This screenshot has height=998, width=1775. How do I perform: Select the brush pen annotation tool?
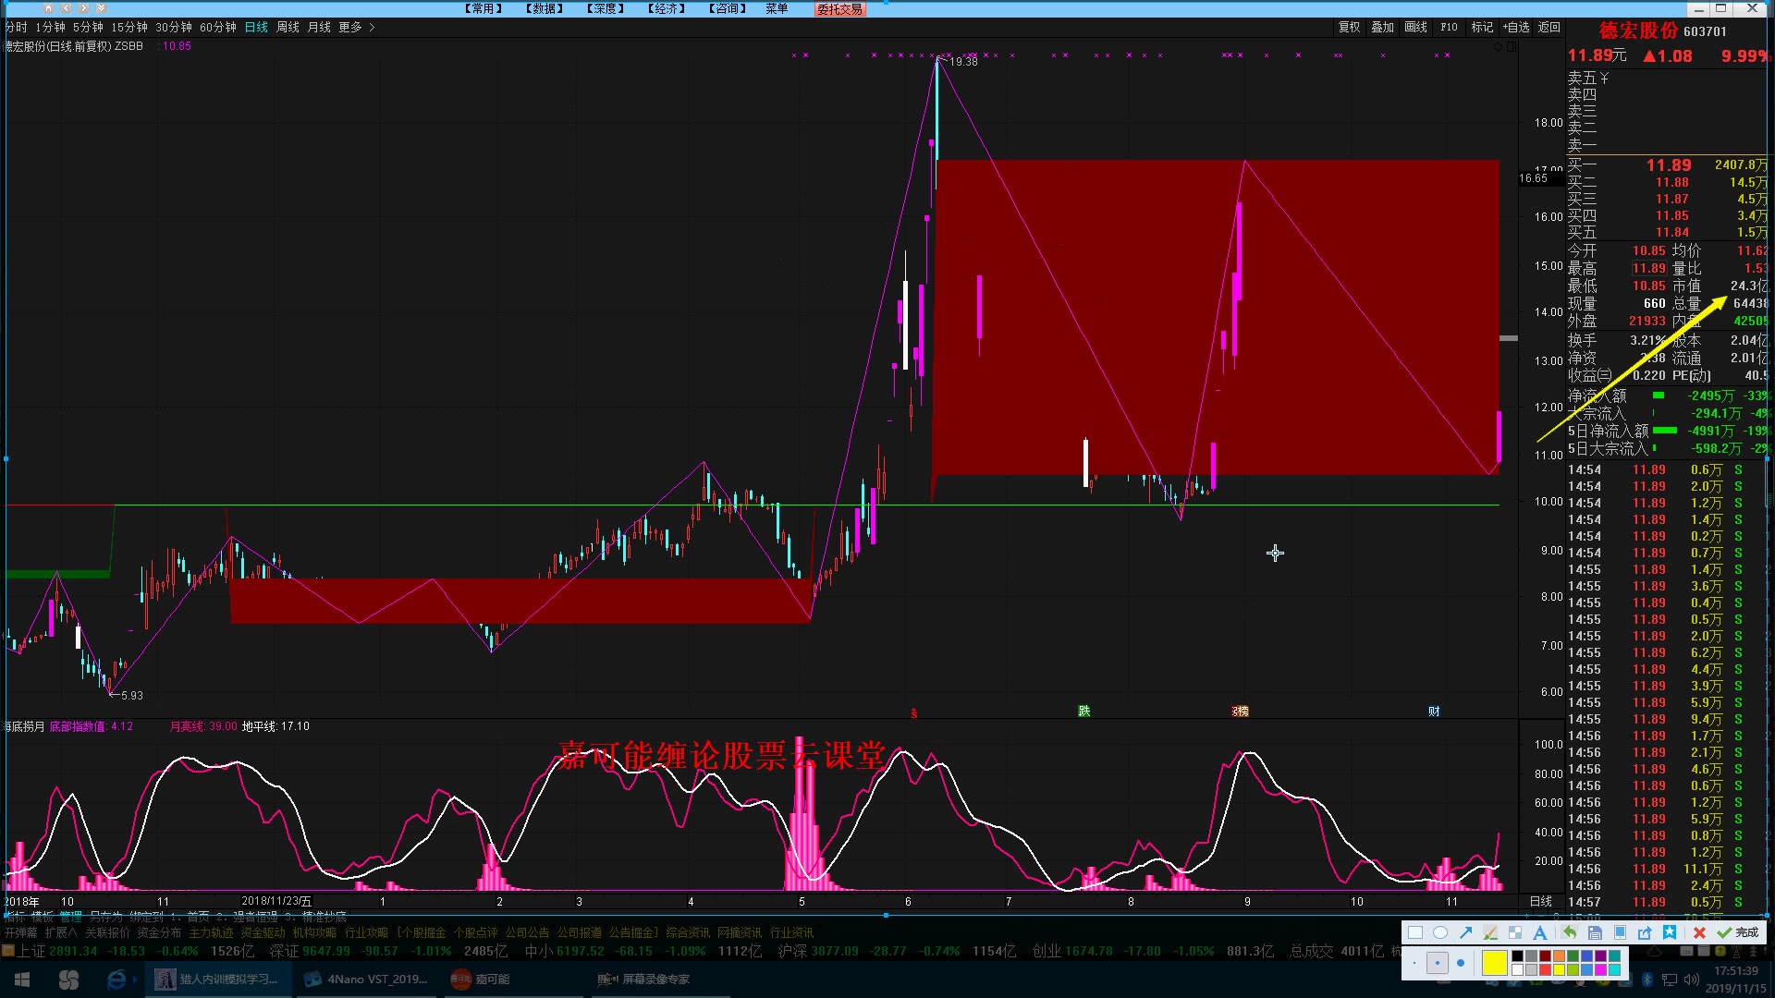tap(1490, 932)
